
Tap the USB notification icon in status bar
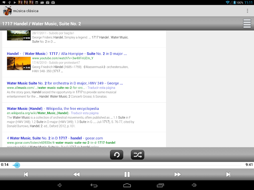[10, 2]
